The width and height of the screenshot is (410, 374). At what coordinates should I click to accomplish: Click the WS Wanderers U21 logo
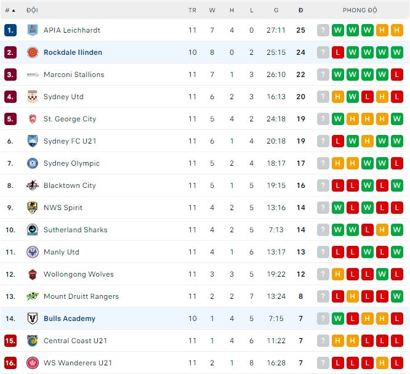pos(33,363)
